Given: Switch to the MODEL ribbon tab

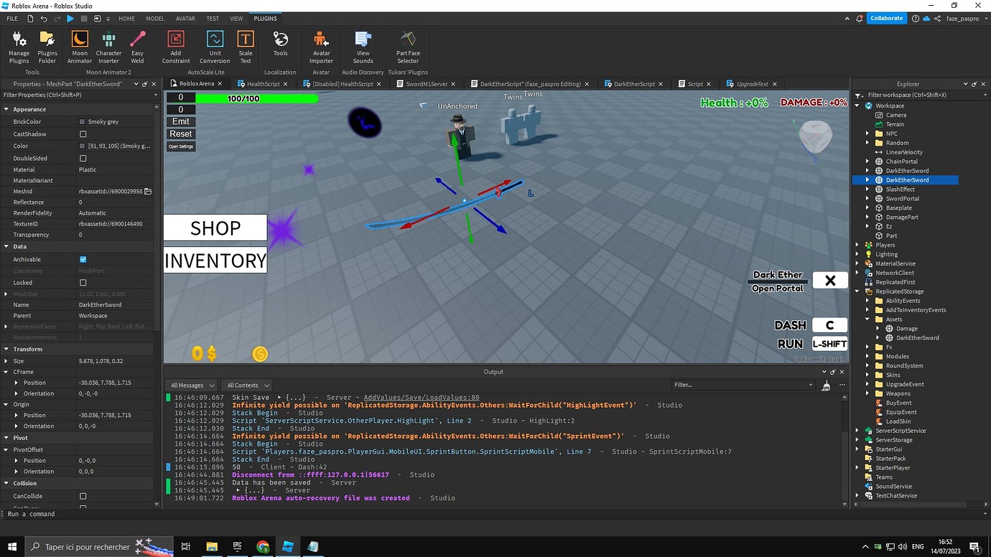Looking at the screenshot, I should (155, 18).
